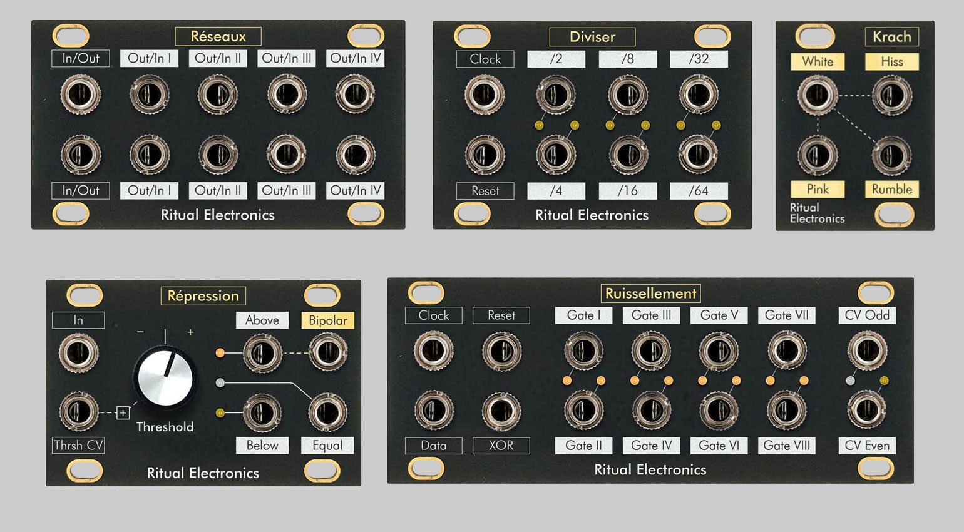Click the Clock input jack on Diviser

[485, 95]
